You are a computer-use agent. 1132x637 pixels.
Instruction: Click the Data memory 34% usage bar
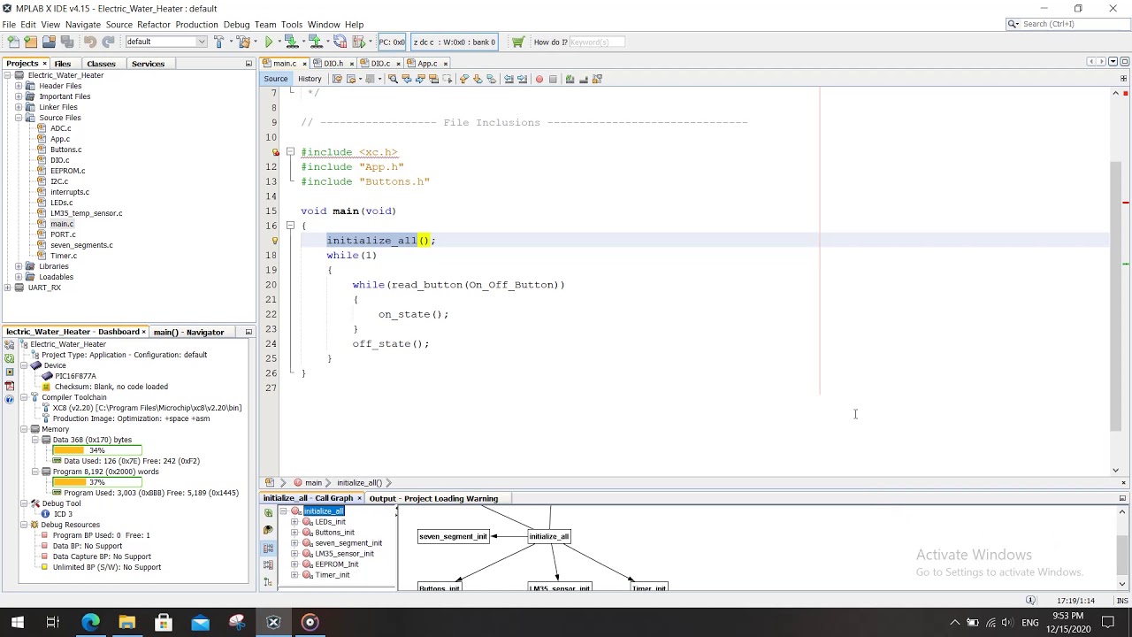coord(96,450)
